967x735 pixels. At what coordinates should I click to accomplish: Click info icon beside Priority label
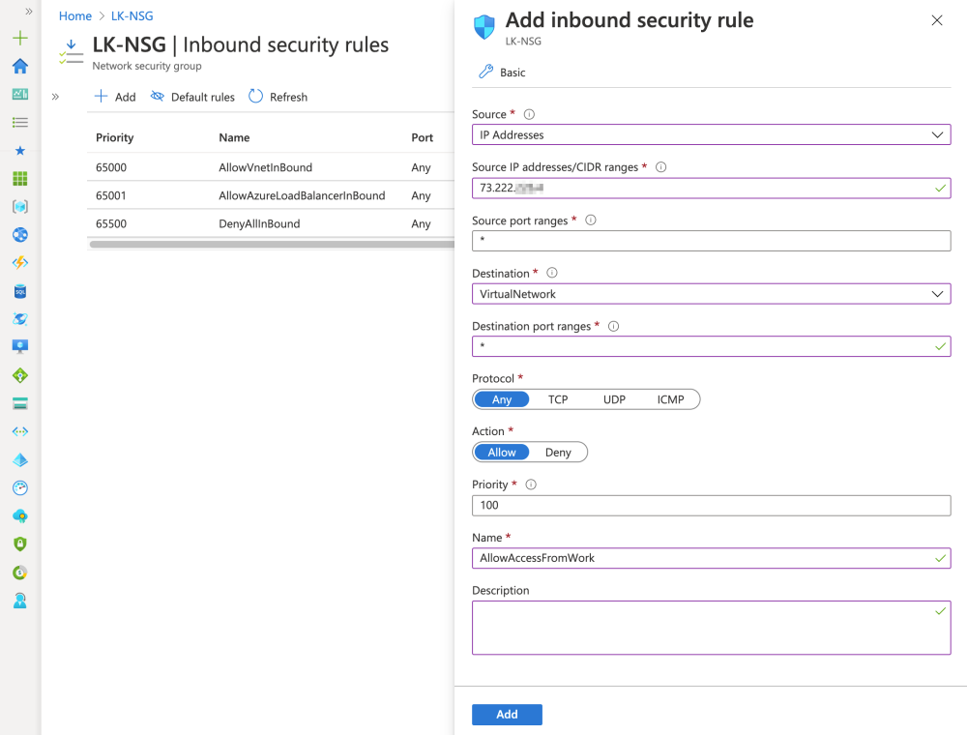(x=531, y=485)
